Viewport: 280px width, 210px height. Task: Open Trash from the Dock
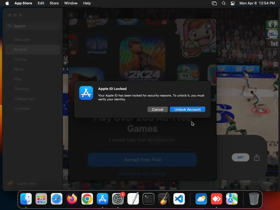pos(254,199)
